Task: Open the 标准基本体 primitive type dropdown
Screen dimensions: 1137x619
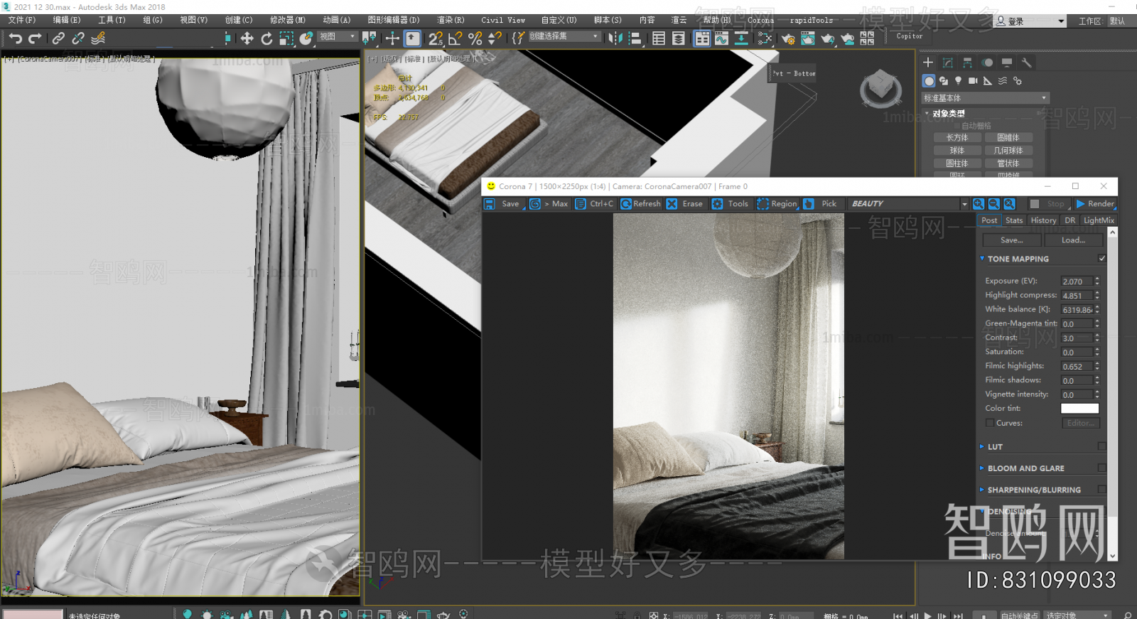Action: (985, 98)
